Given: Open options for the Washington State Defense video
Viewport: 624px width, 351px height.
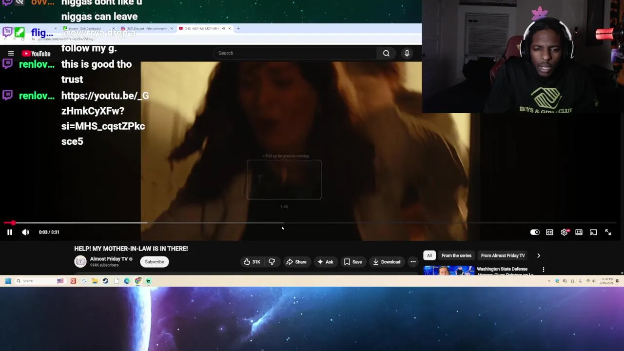Looking at the screenshot, I should tap(544, 269).
